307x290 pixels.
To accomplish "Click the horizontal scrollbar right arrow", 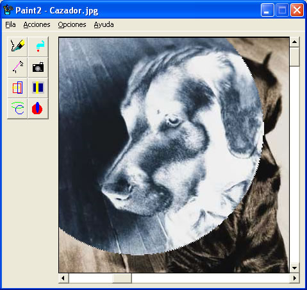I will pos(295,278).
